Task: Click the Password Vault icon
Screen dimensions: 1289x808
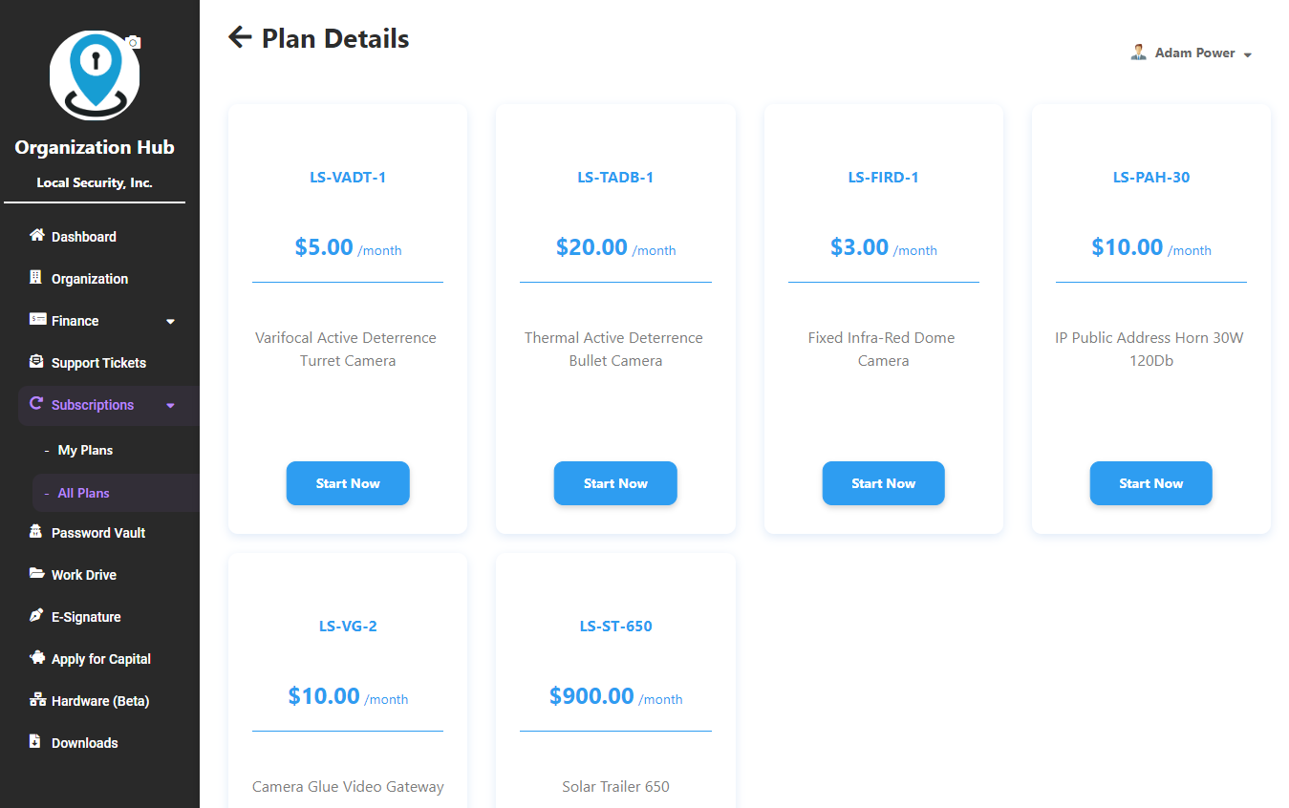Action: click(x=36, y=531)
